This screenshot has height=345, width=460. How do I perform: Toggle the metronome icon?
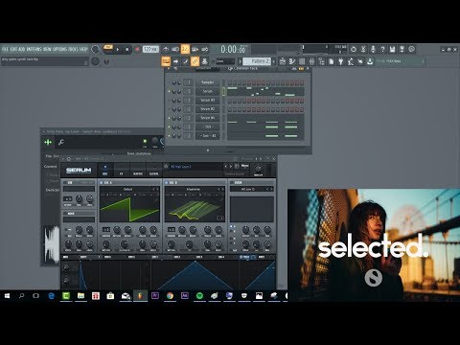pos(166,49)
